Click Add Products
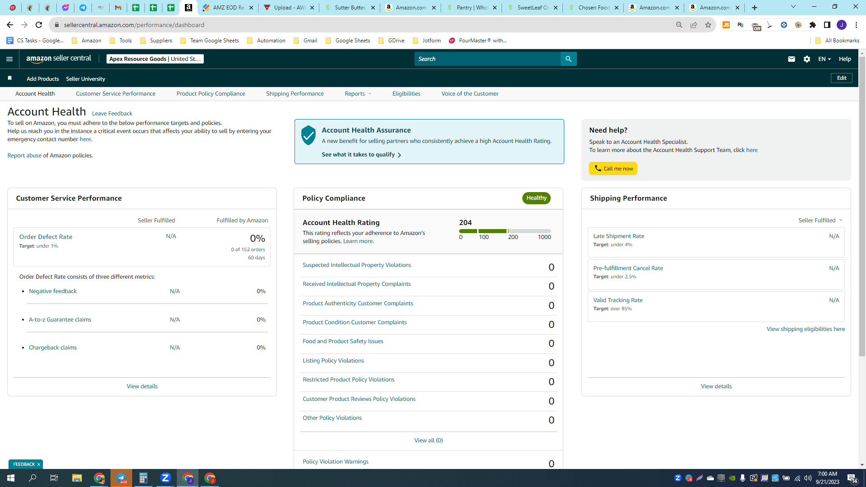Screen dimensions: 866x487 [x=43, y=79]
